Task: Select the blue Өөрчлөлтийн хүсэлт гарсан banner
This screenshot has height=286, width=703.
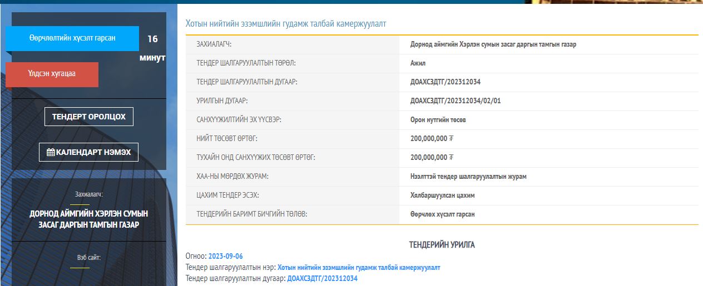Action: [72, 38]
